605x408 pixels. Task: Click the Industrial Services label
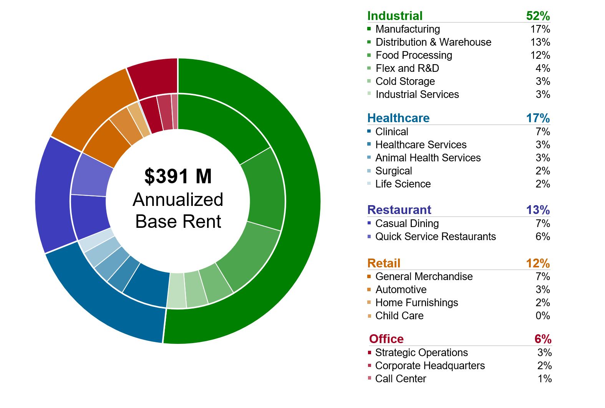[x=417, y=95]
